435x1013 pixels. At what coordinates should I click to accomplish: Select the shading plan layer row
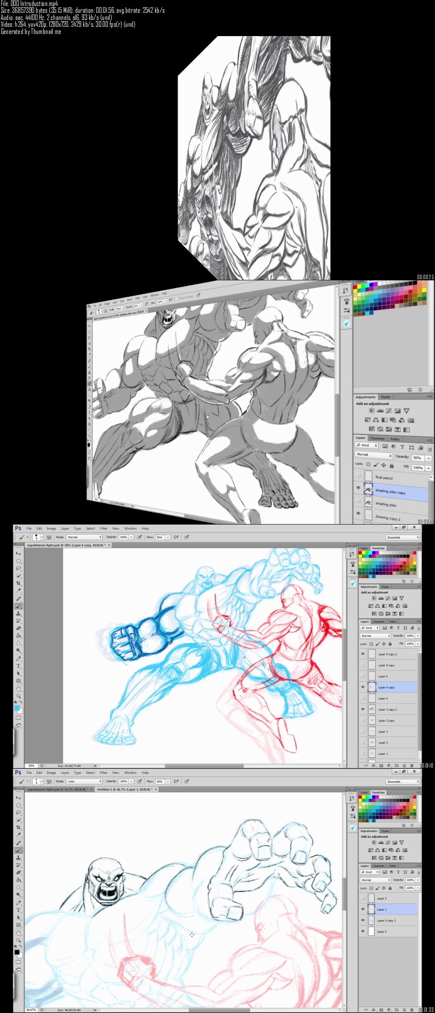[x=391, y=504]
